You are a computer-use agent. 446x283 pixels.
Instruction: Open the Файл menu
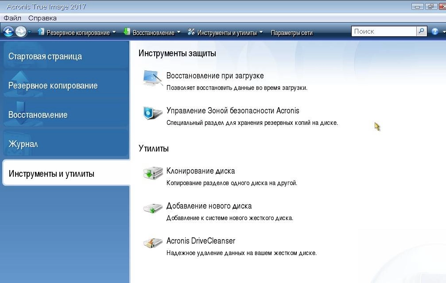point(12,18)
